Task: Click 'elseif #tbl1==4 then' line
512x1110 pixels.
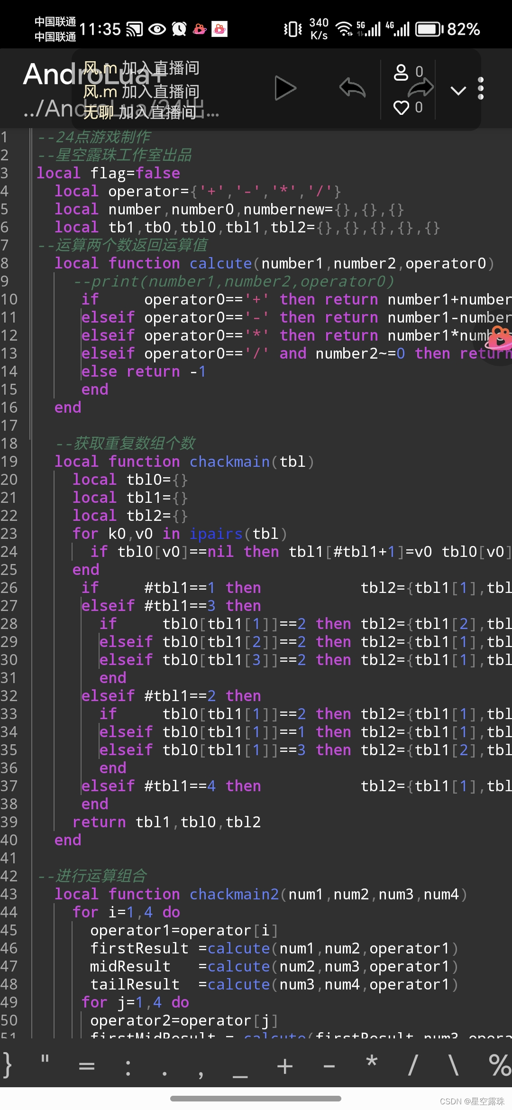Action: [x=171, y=786]
